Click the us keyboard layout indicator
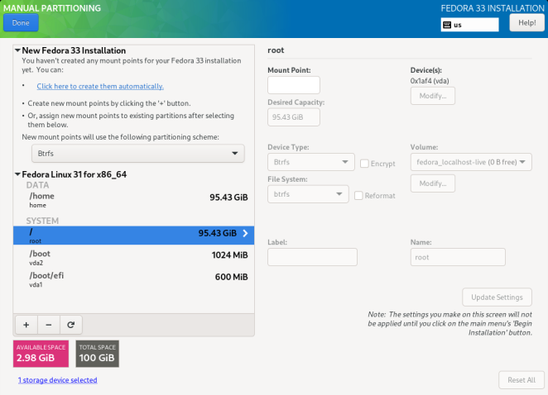 [469, 25]
